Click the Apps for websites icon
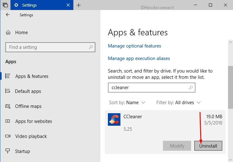 coord(8,121)
